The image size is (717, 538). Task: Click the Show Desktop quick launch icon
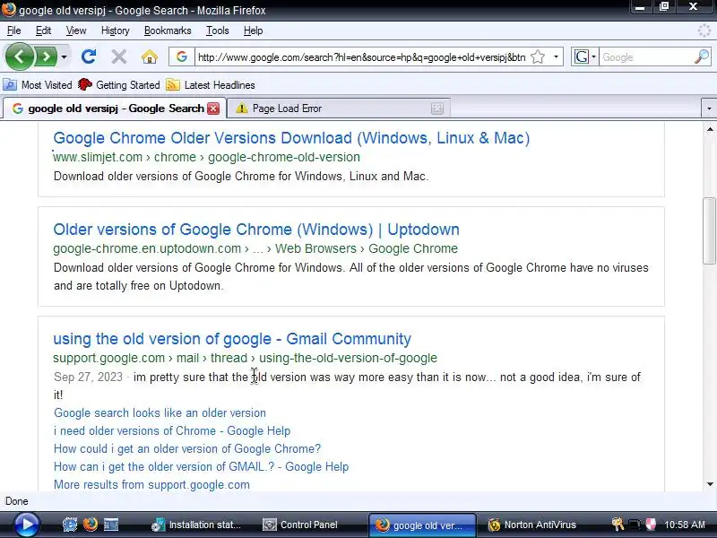[70, 525]
